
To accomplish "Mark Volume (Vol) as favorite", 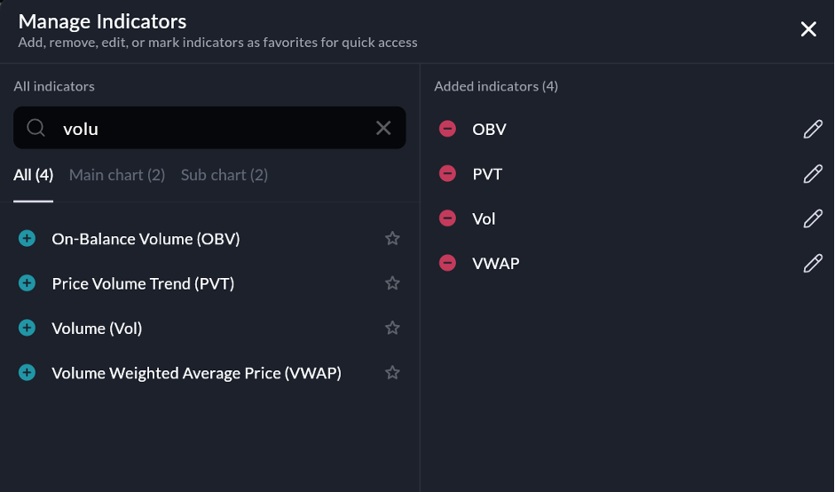I will pyautogui.click(x=392, y=328).
